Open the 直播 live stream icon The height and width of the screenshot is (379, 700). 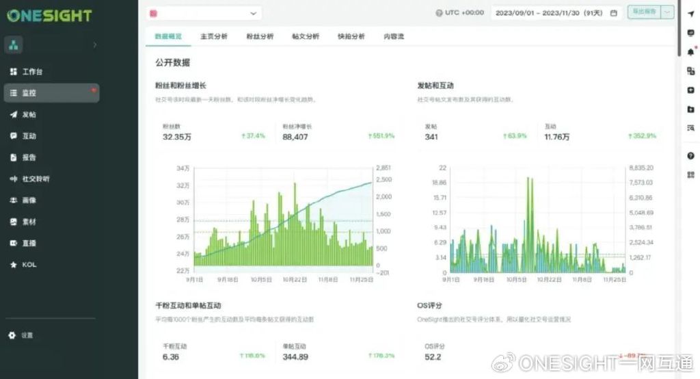point(13,243)
